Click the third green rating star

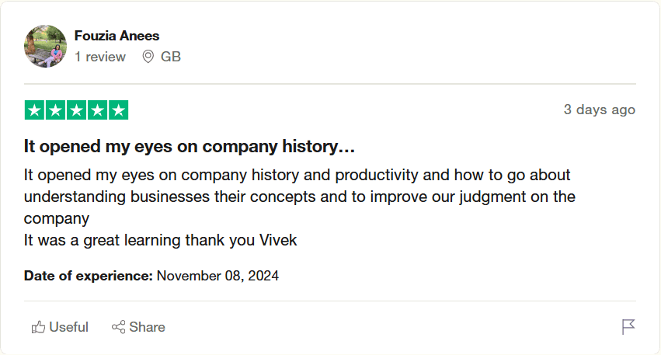click(76, 110)
